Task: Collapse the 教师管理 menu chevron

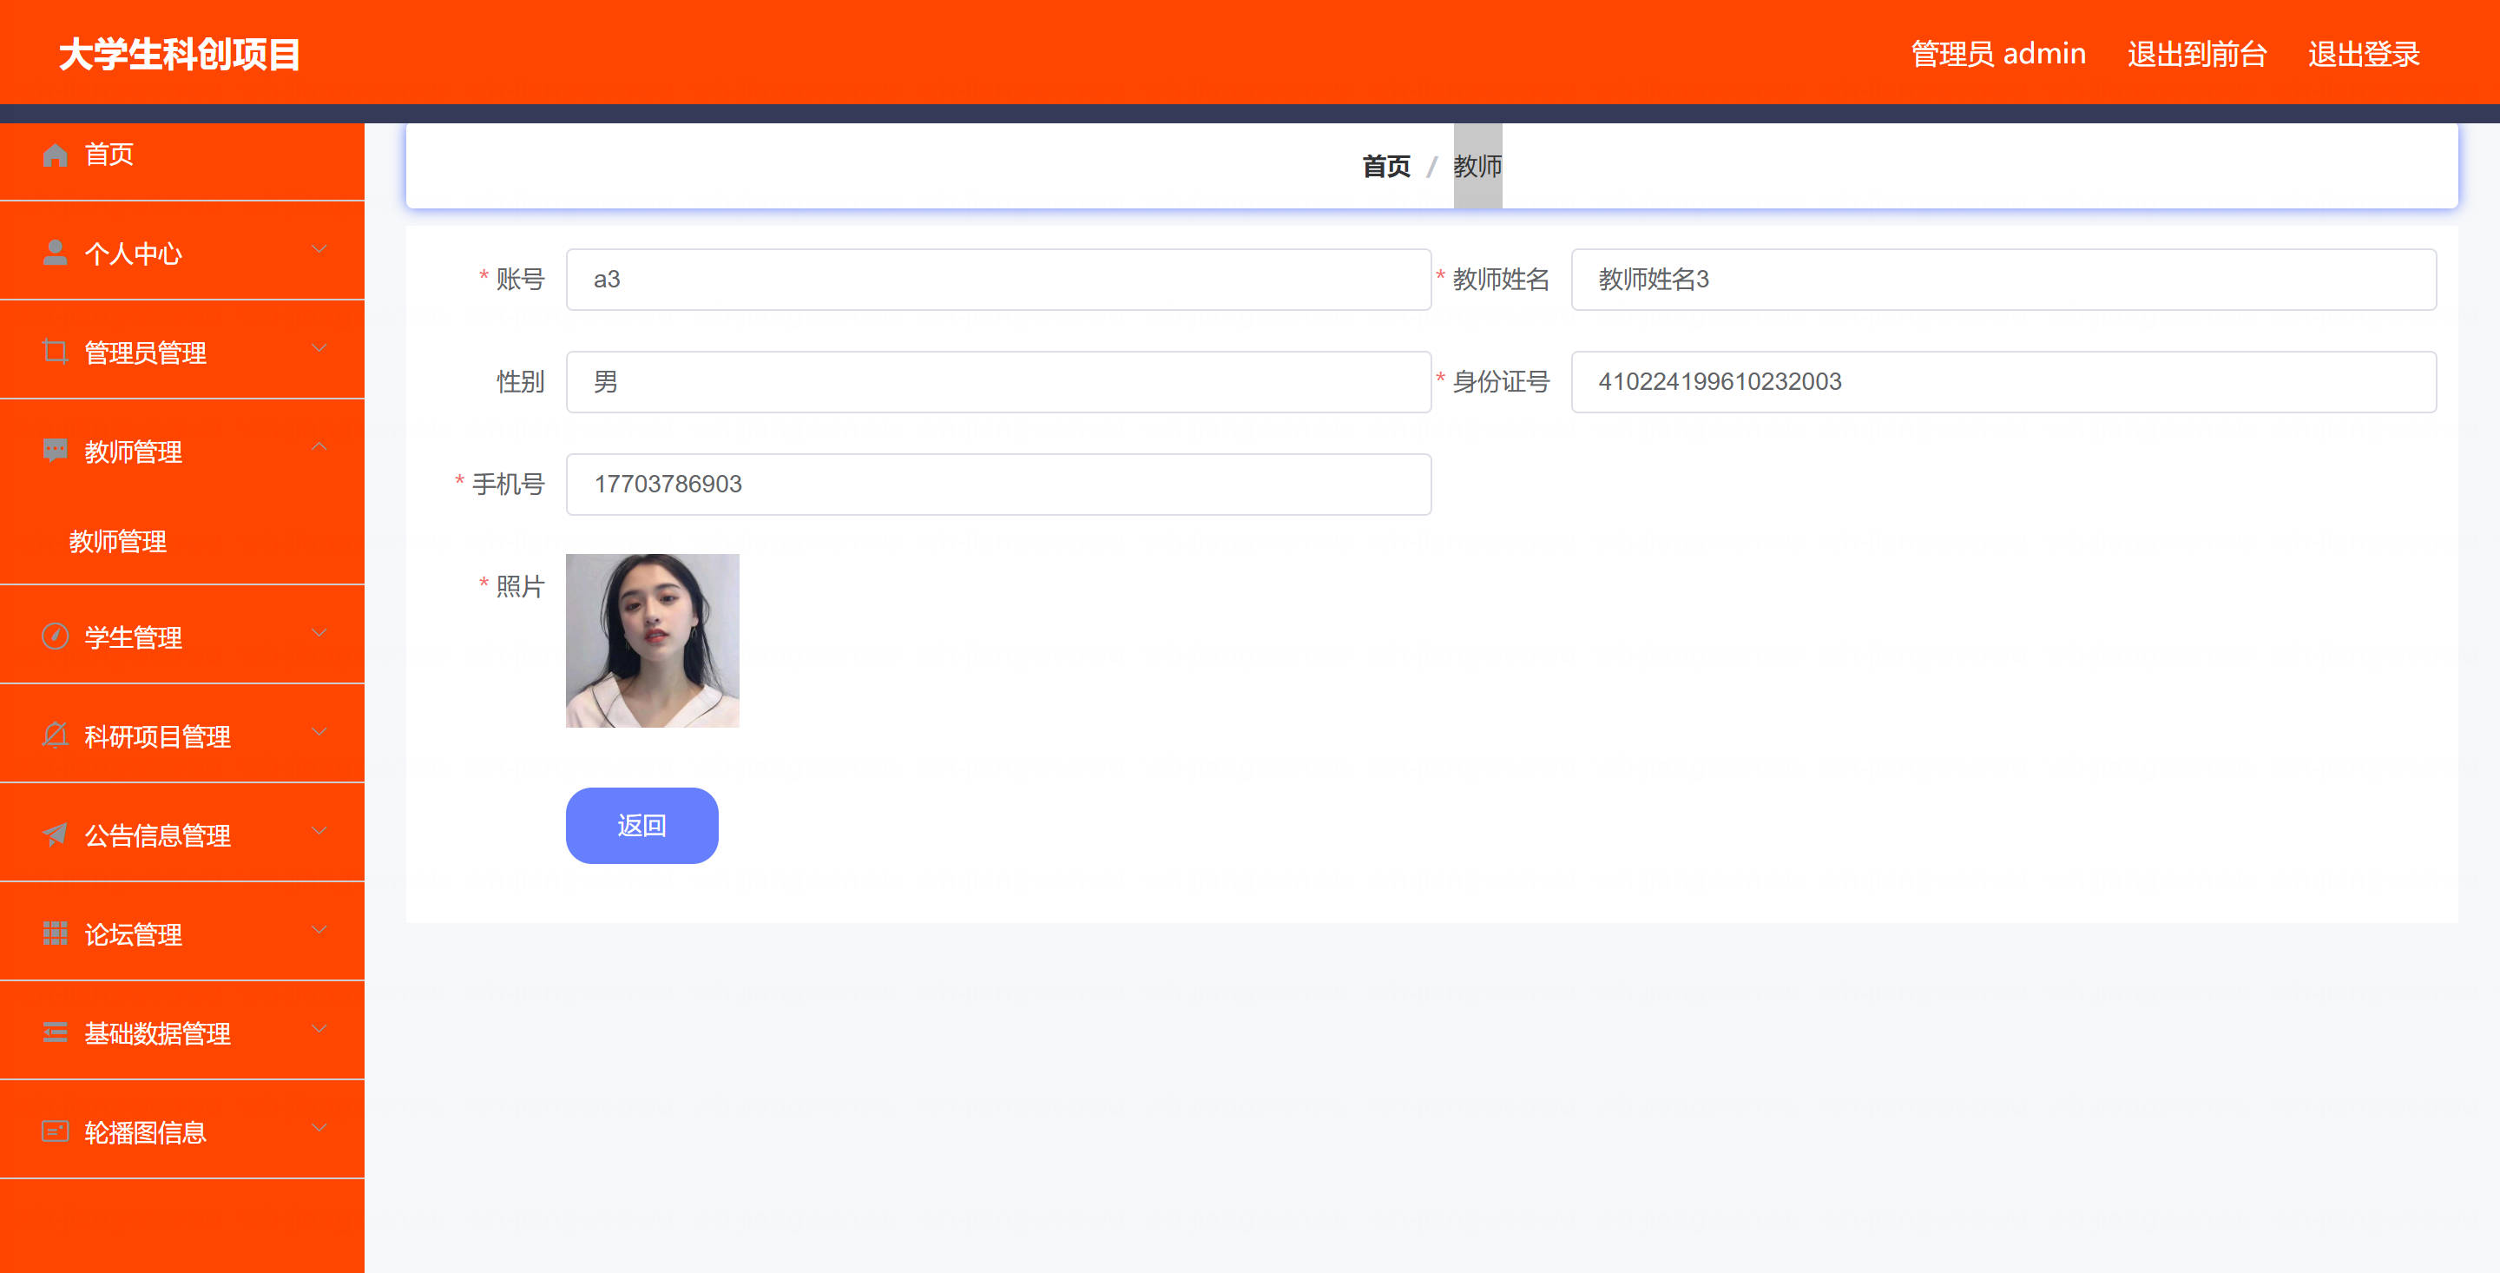Action: coord(319,448)
